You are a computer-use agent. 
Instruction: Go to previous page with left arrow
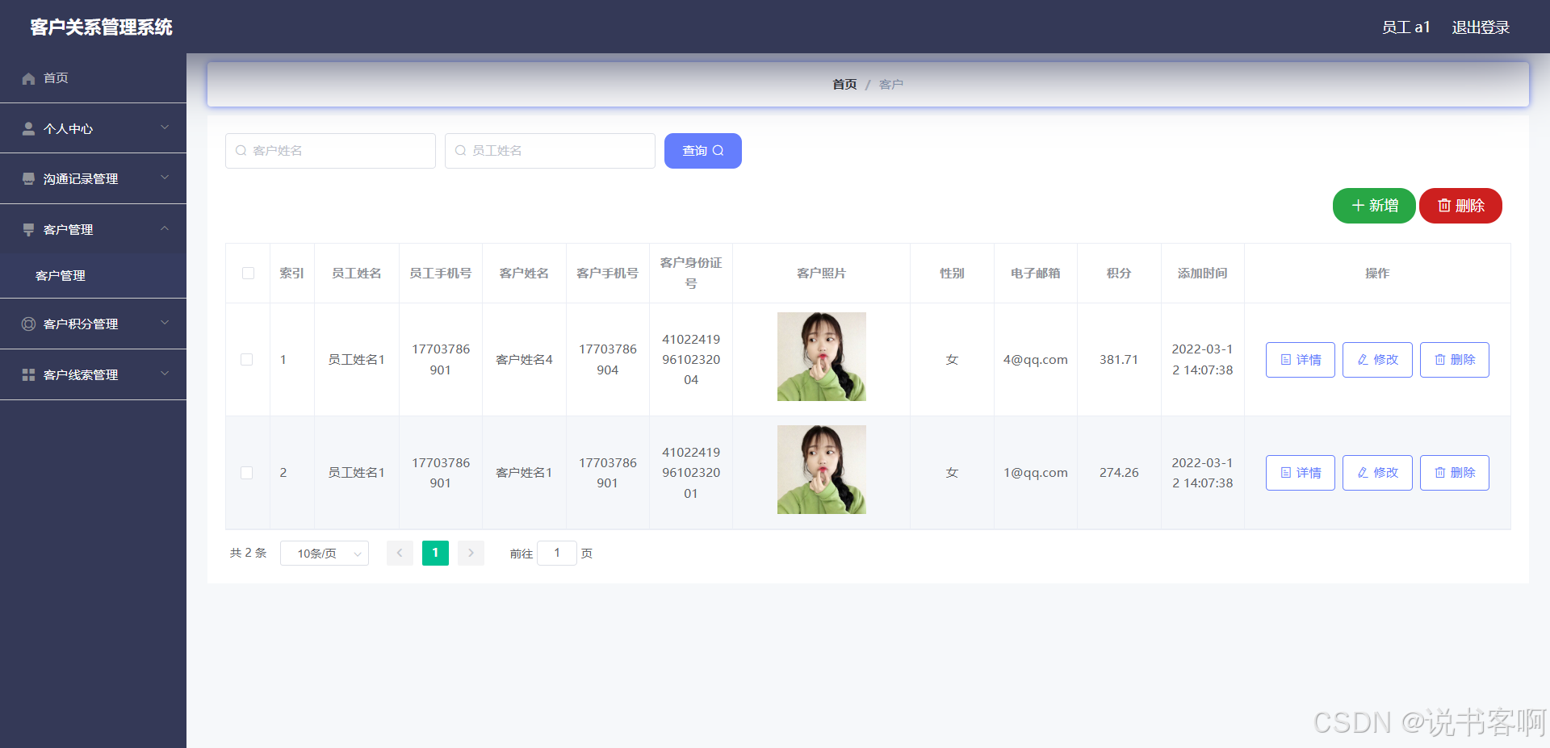tap(400, 553)
